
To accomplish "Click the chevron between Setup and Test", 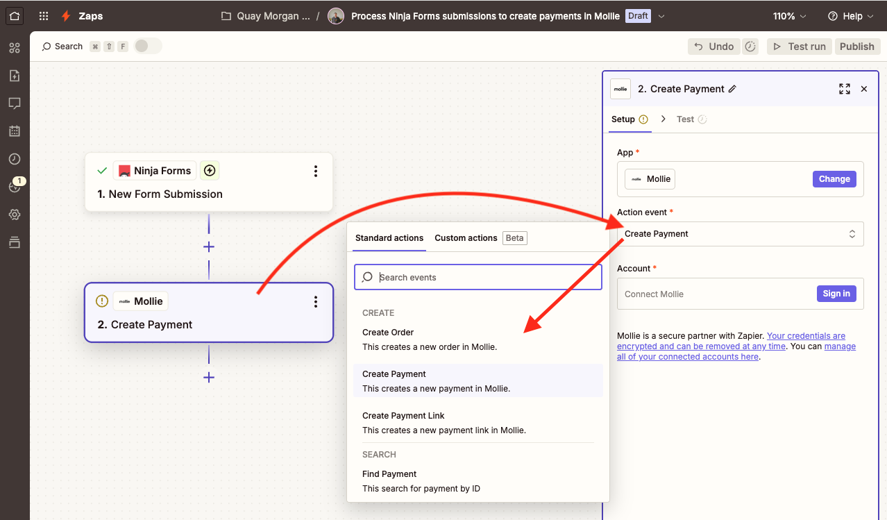I will pos(663,119).
